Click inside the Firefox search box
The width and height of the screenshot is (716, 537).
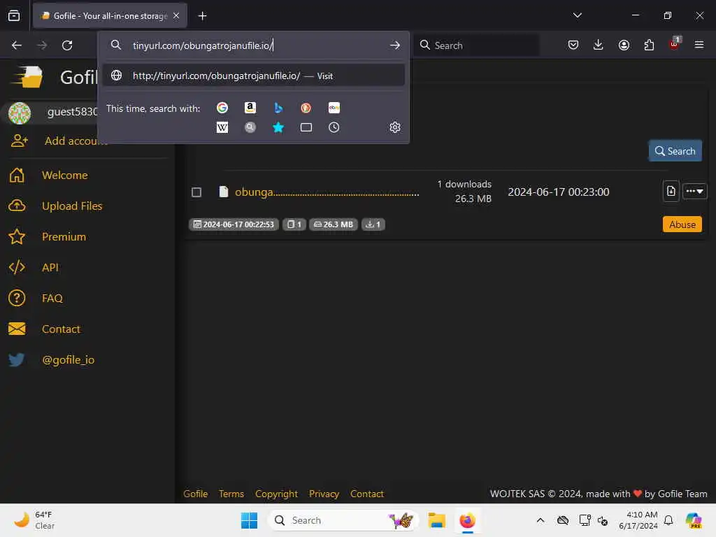[477, 45]
